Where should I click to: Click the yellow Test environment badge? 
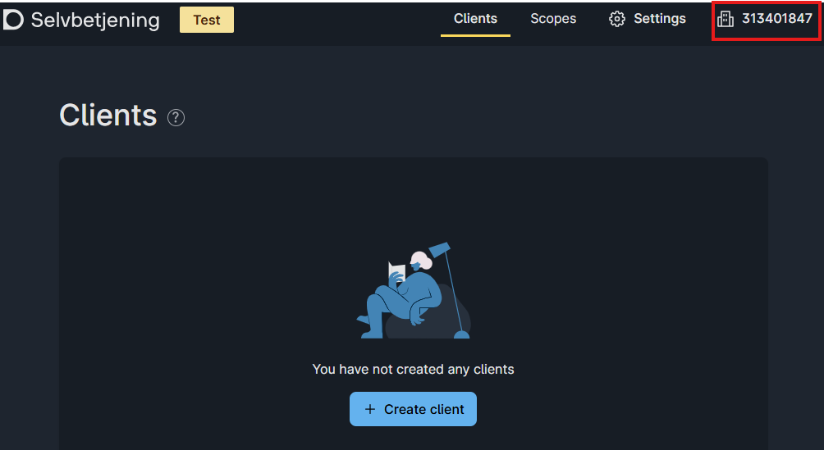click(x=207, y=20)
